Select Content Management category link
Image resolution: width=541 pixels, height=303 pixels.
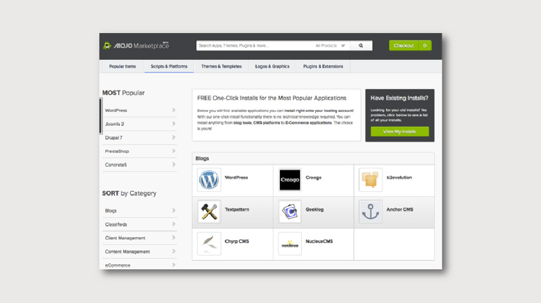coord(127,252)
